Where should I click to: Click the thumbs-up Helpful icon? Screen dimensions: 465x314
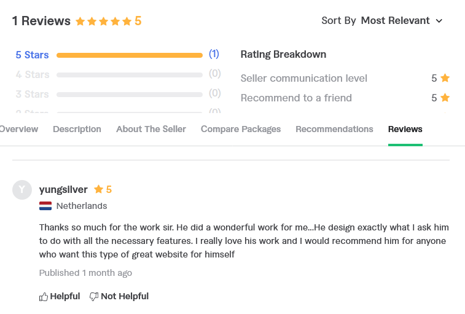pyautogui.click(x=43, y=297)
